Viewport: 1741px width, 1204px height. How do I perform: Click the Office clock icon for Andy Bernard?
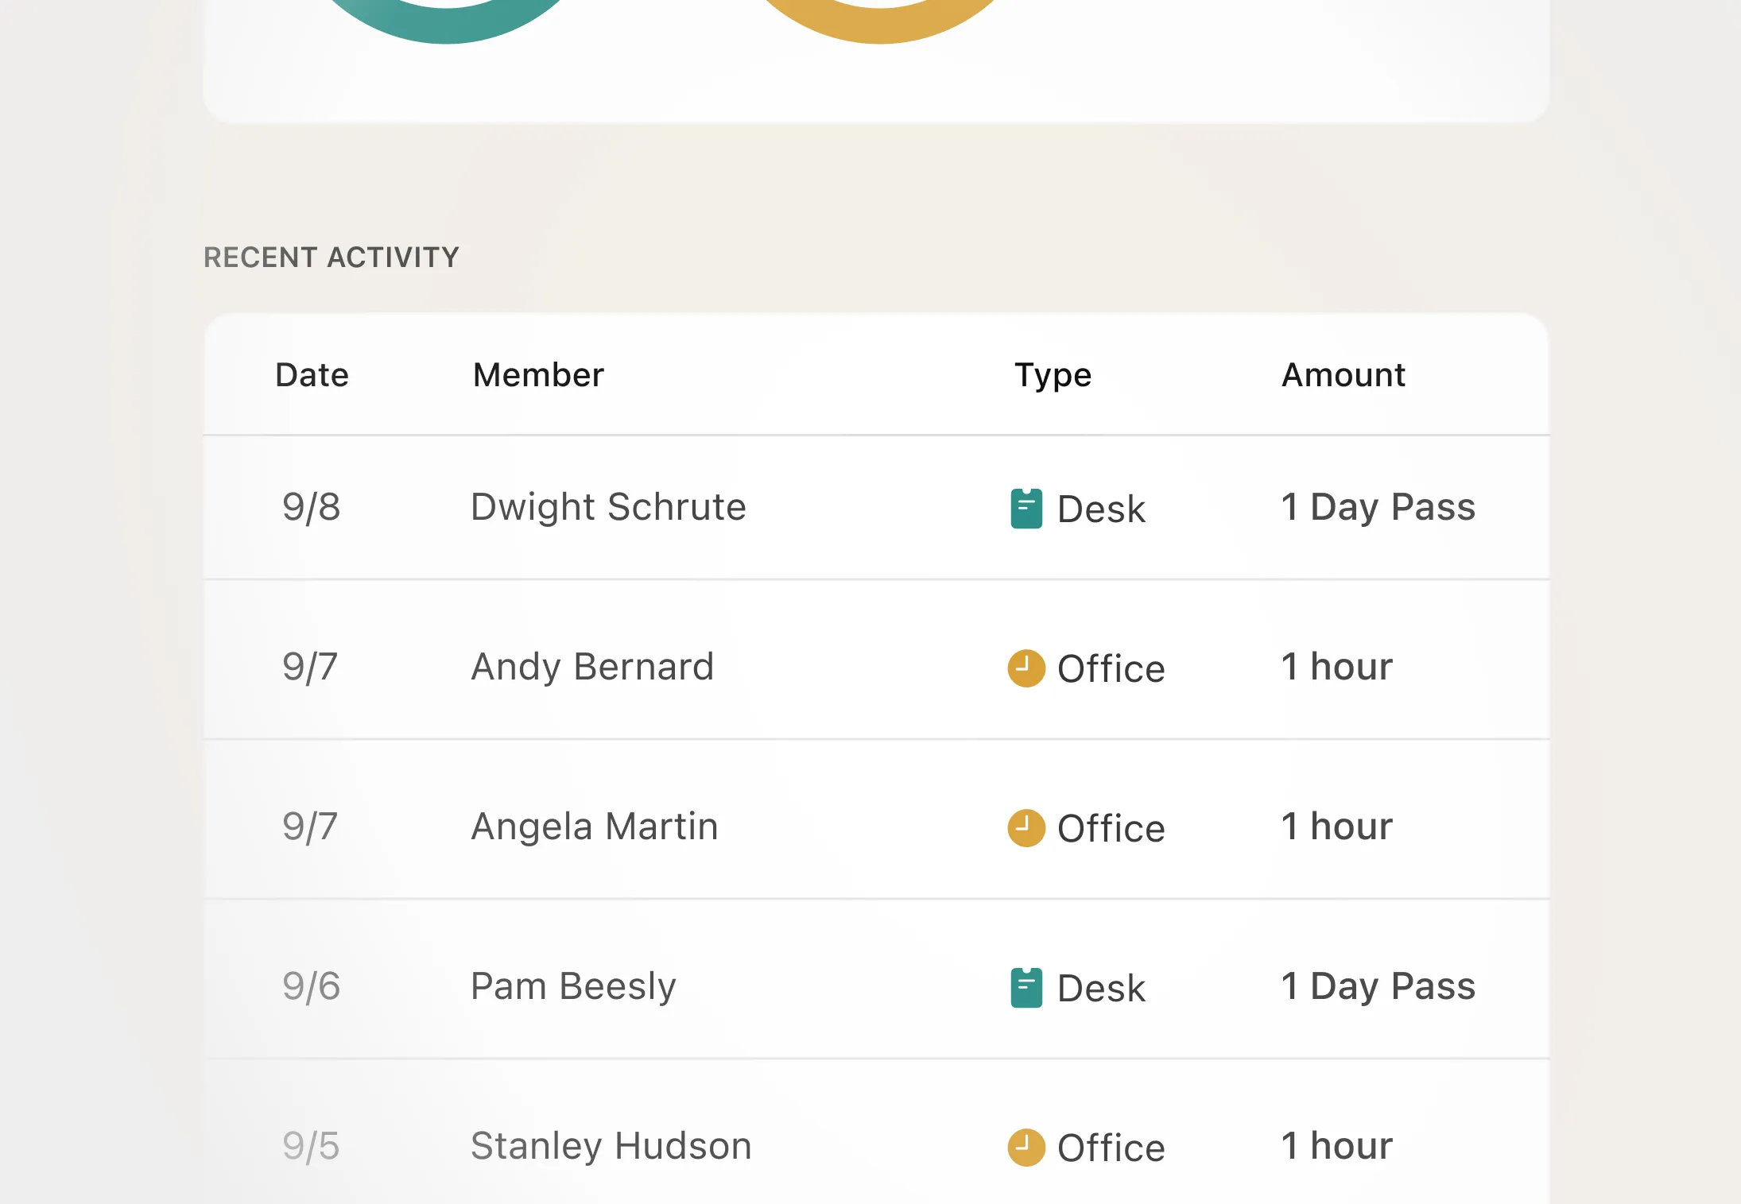(1026, 668)
